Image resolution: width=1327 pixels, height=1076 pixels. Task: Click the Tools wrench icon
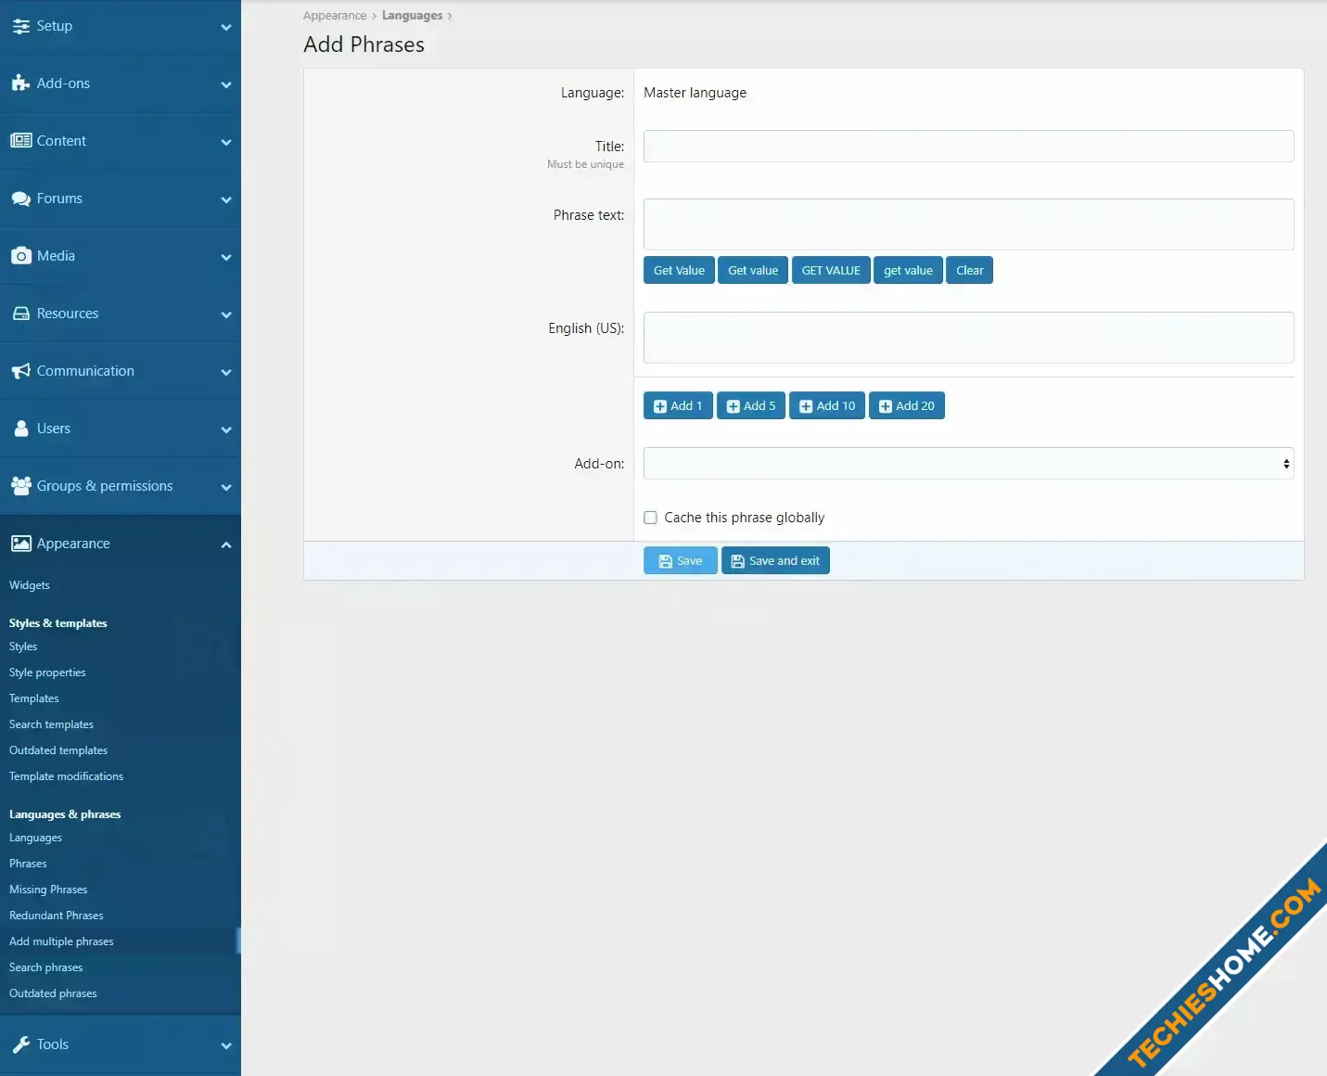(x=20, y=1044)
